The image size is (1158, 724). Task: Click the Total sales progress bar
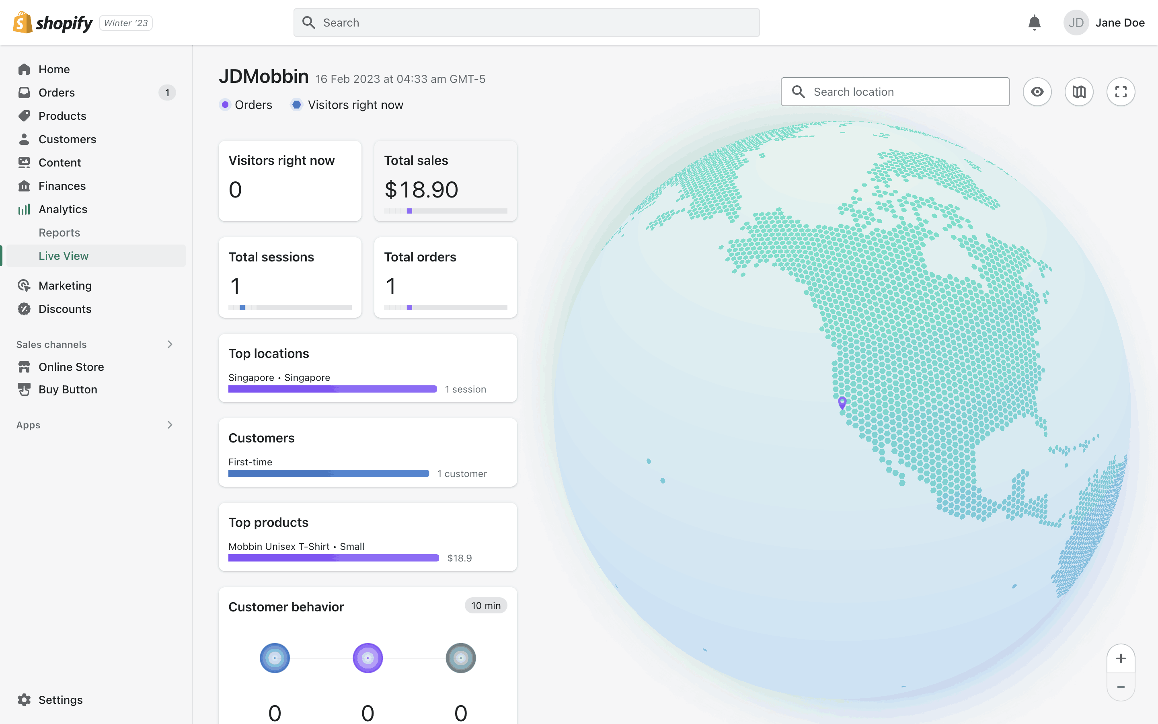click(x=445, y=211)
